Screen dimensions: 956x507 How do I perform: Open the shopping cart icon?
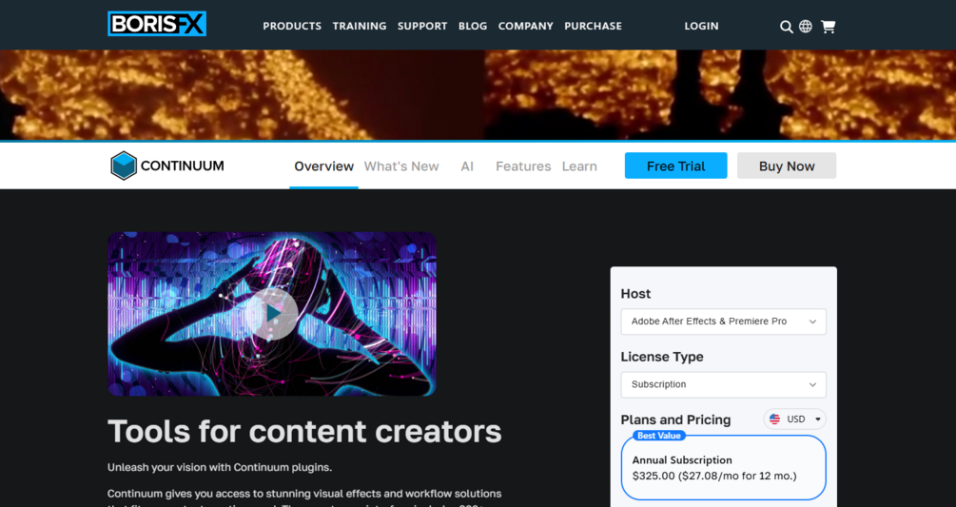pyautogui.click(x=828, y=27)
